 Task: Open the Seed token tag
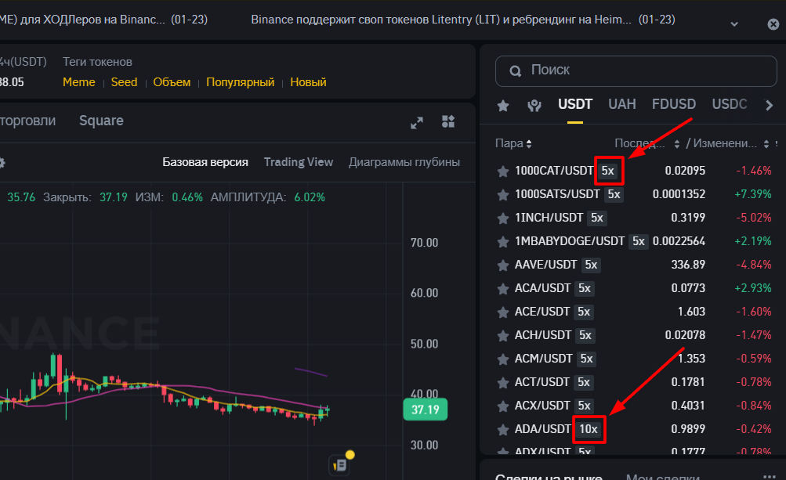click(124, 82)
